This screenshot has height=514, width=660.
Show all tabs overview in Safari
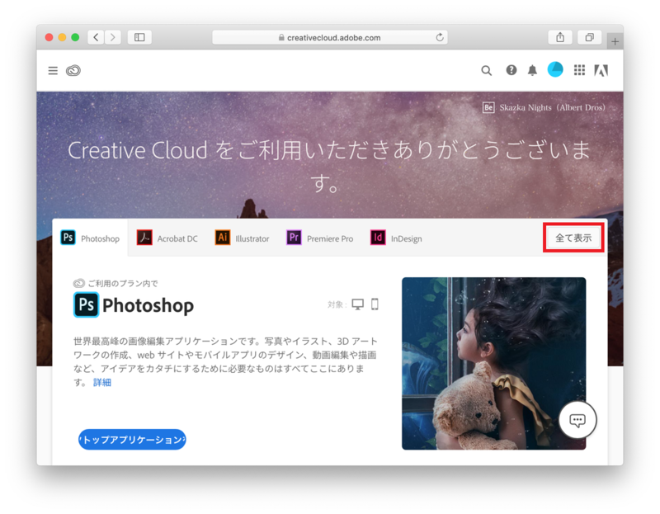tap(589, 37)
